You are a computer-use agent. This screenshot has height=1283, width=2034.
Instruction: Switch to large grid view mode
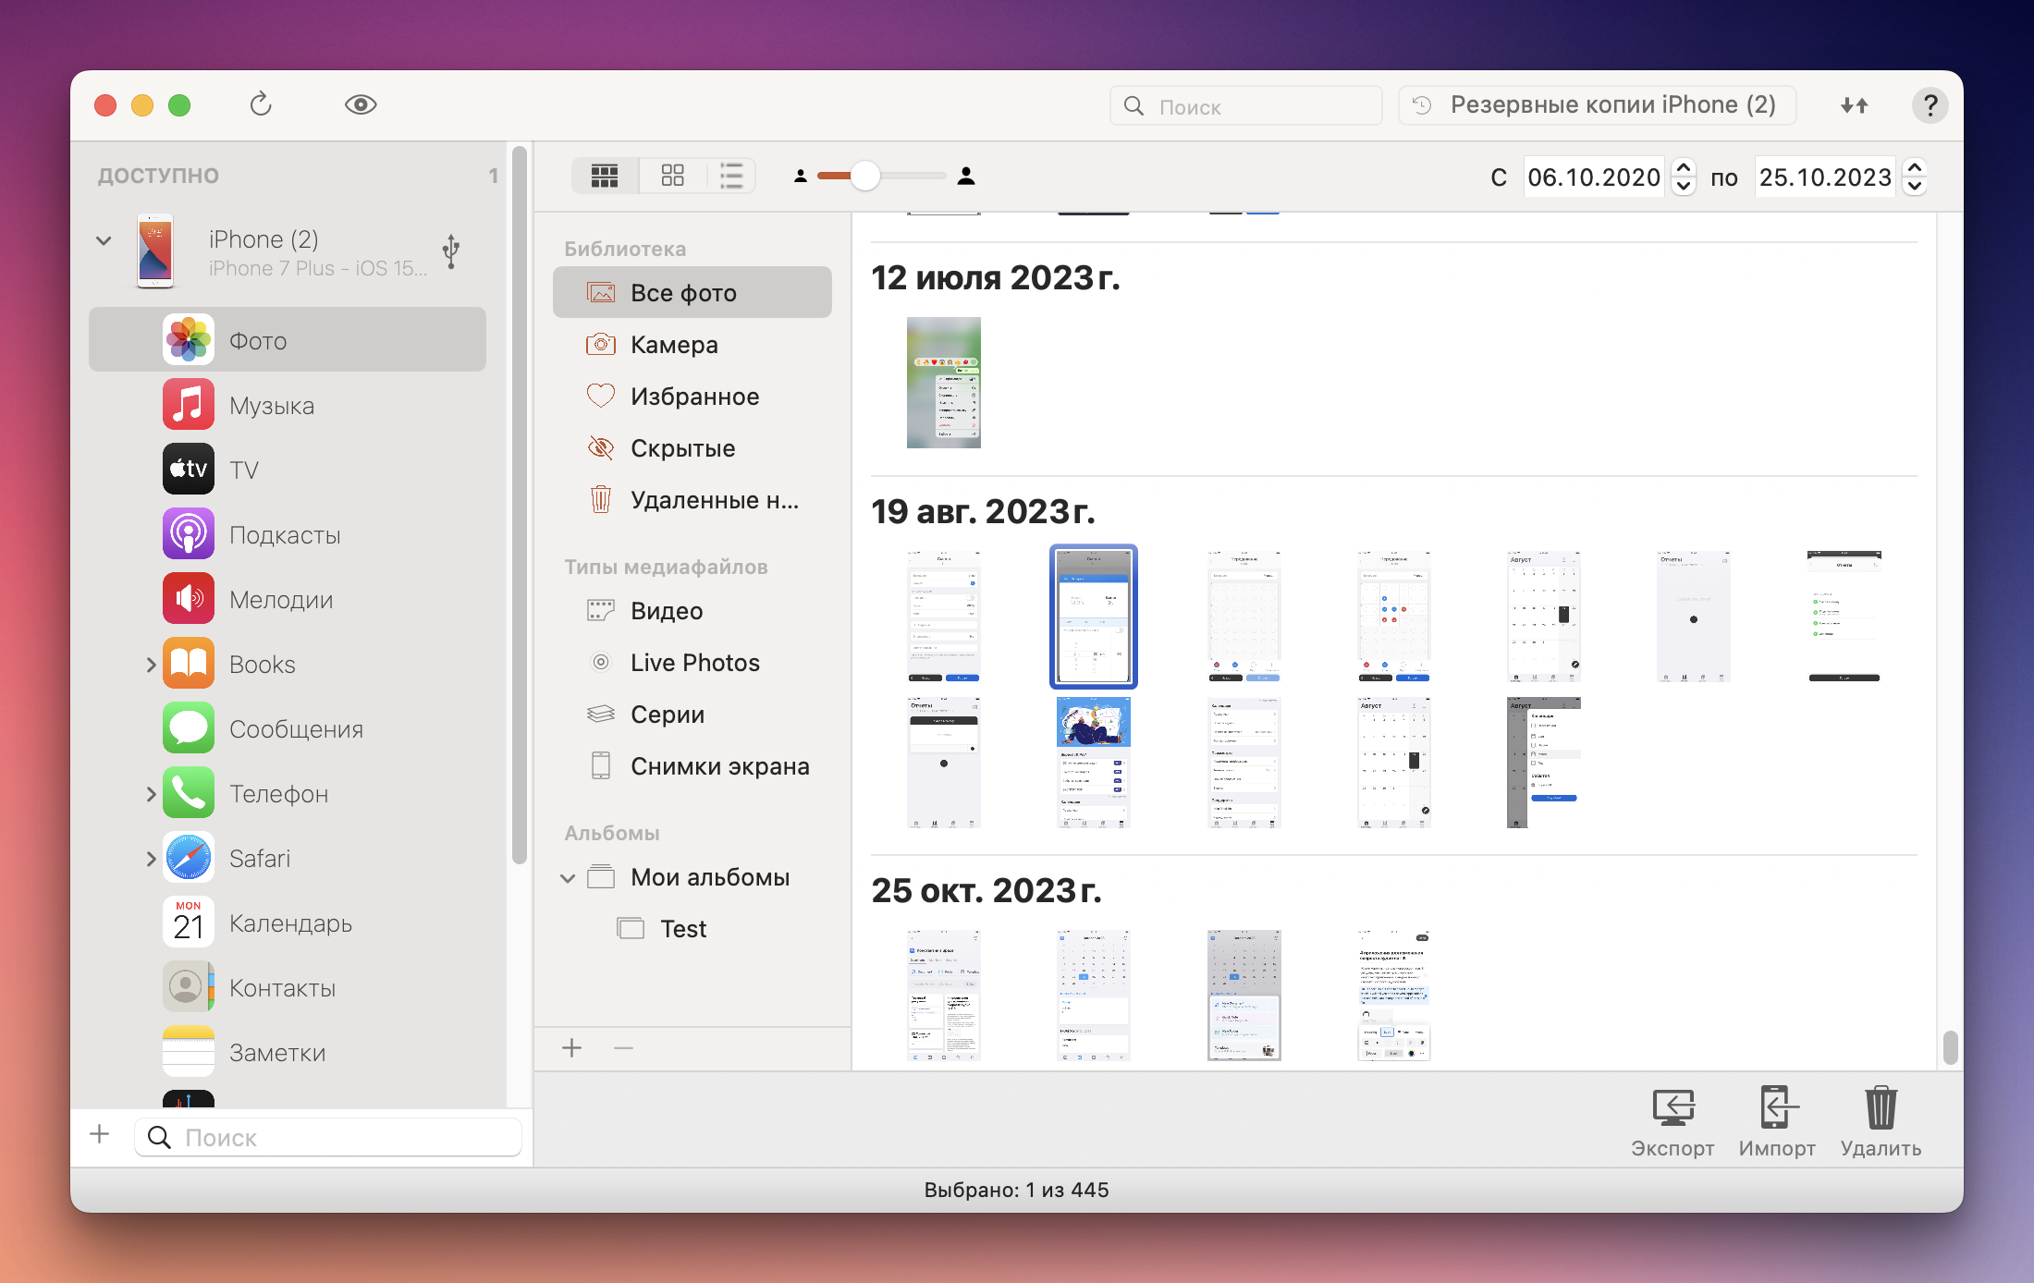tap(673, 176)
